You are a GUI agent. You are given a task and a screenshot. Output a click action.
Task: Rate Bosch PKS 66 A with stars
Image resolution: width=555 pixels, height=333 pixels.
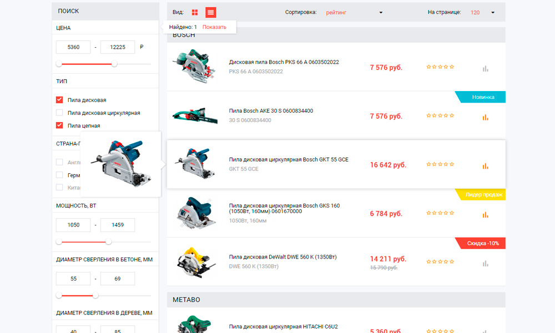point(440,67)
